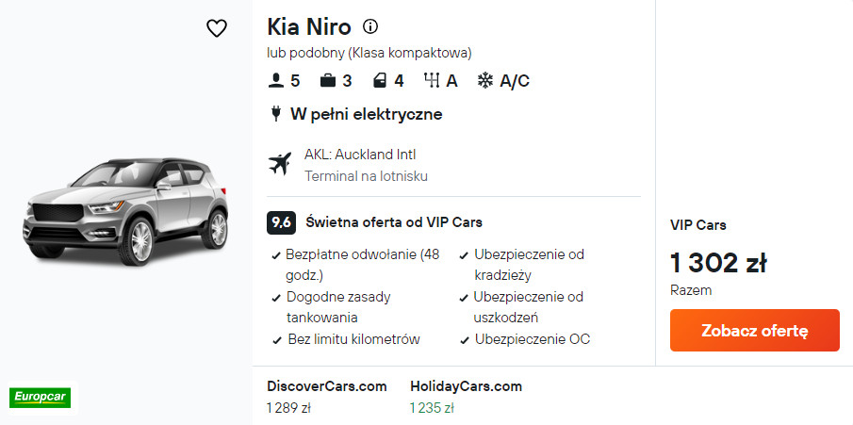Screen dimensions: 853x425
Task: Click the passenger seats icon
Action: [276, 81]
